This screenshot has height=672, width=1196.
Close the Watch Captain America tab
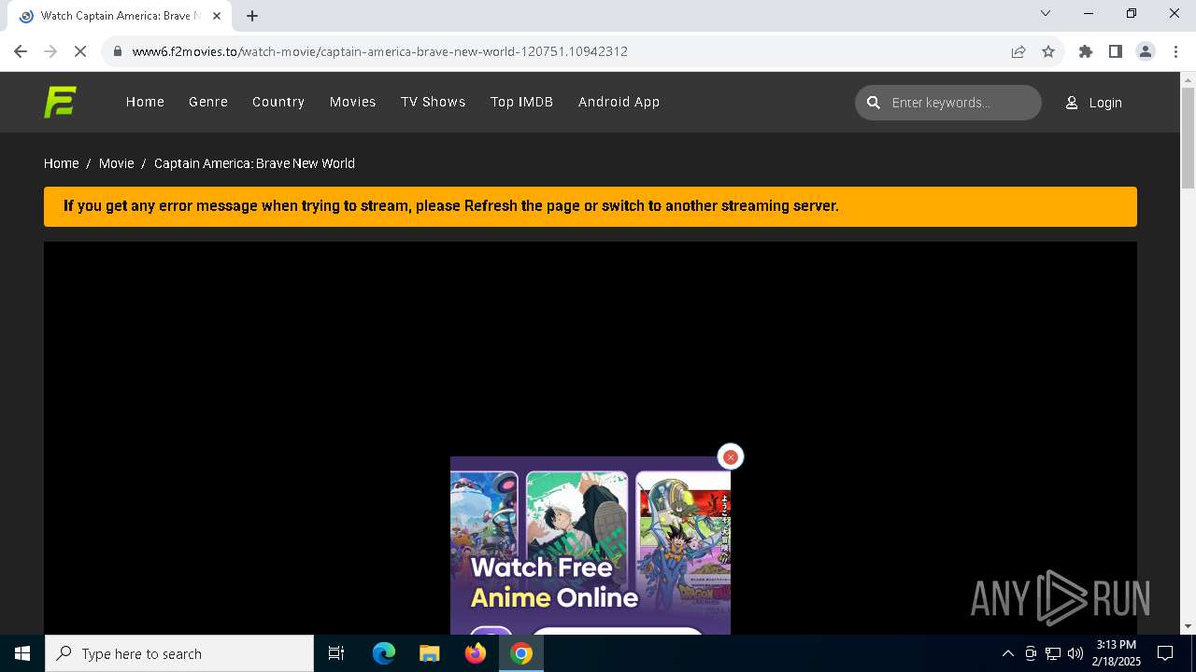pyautogui.click(x=217, y=16)
